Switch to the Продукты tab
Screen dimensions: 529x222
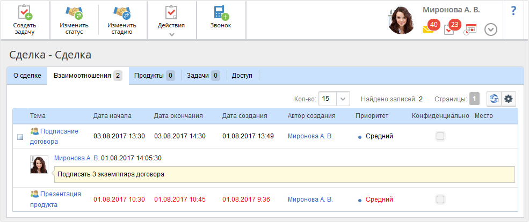pyautogui.click(x=154, y=76)
